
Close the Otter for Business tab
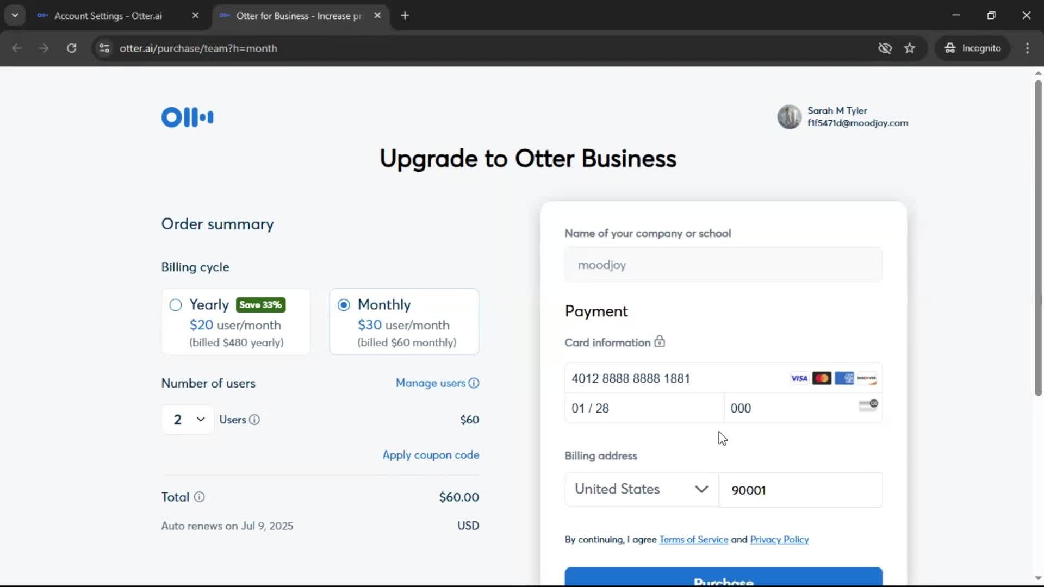377,16
